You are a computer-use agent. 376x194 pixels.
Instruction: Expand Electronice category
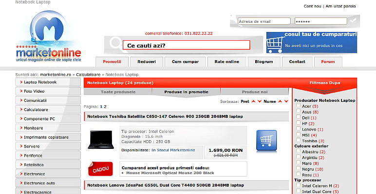click(48, 174)
